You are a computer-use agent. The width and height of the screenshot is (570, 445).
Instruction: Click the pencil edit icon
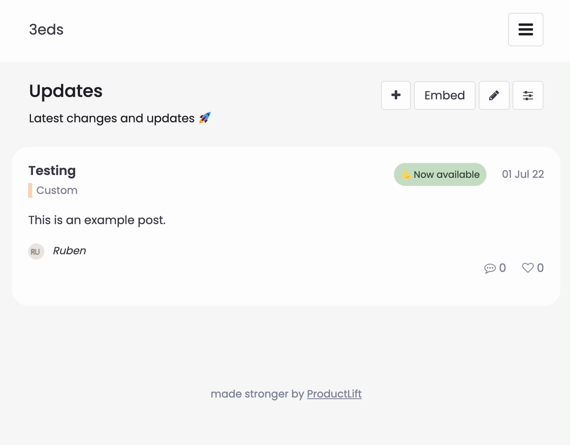(x=494, y=95)
